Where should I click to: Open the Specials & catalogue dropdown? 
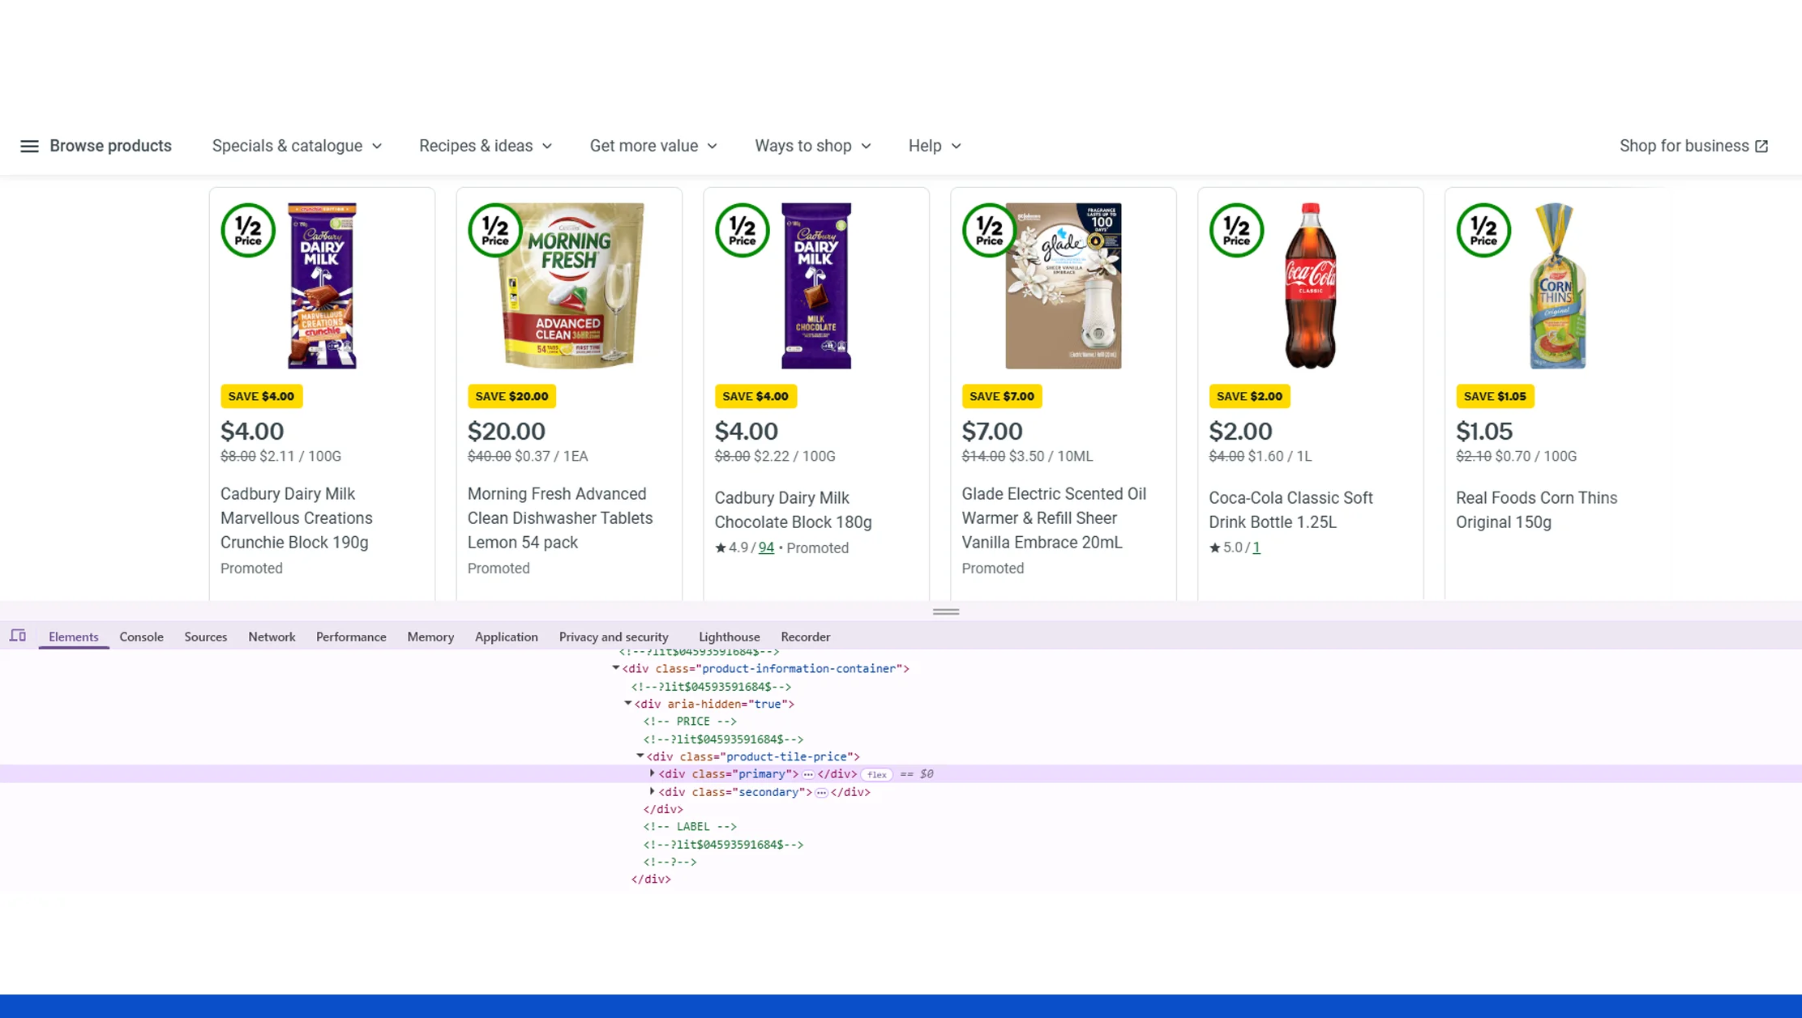pos(297,146)
